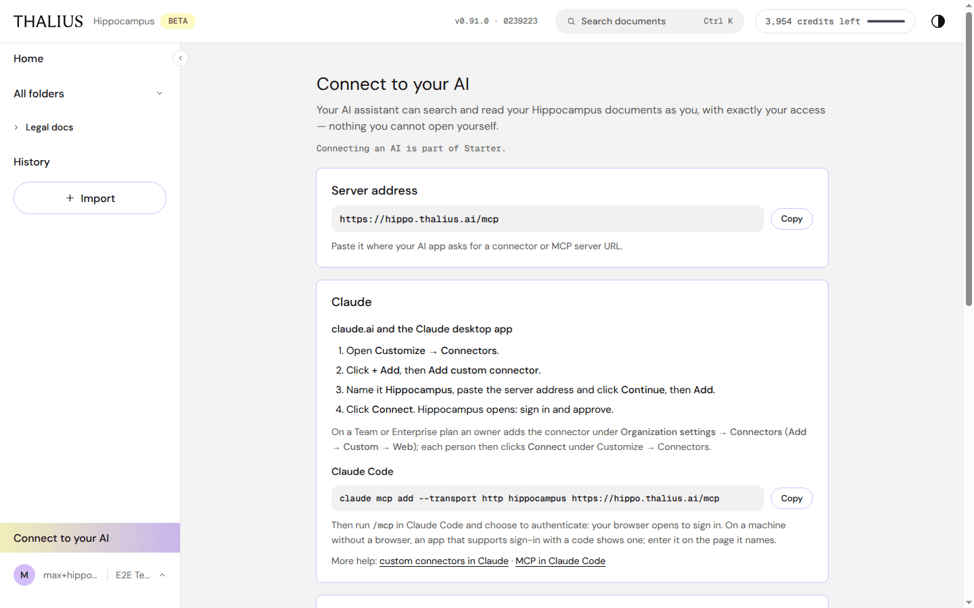The height and width of the screenshot is (608, 974).
Task: Open MCP in Claude Code link
Action: 560,561
